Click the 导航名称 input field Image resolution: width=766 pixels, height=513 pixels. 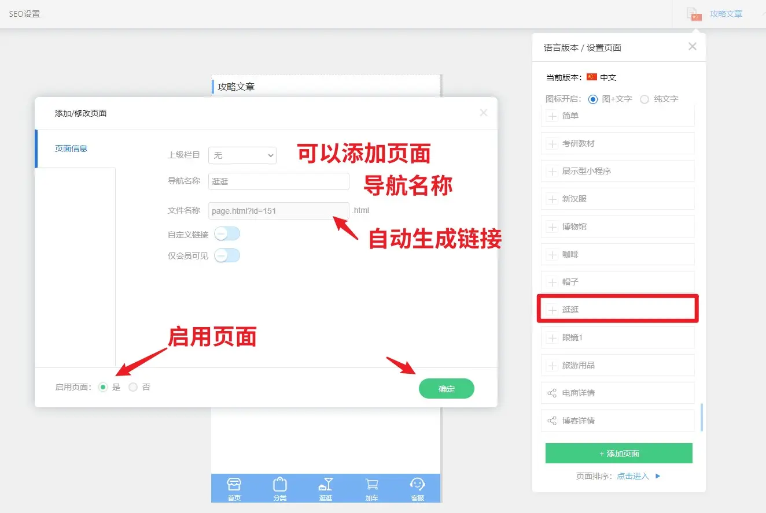point(278,181)
